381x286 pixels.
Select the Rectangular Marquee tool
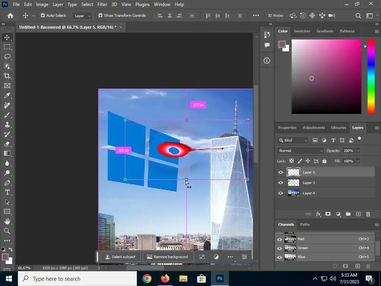pyautogui.click(x=7, y=47)
